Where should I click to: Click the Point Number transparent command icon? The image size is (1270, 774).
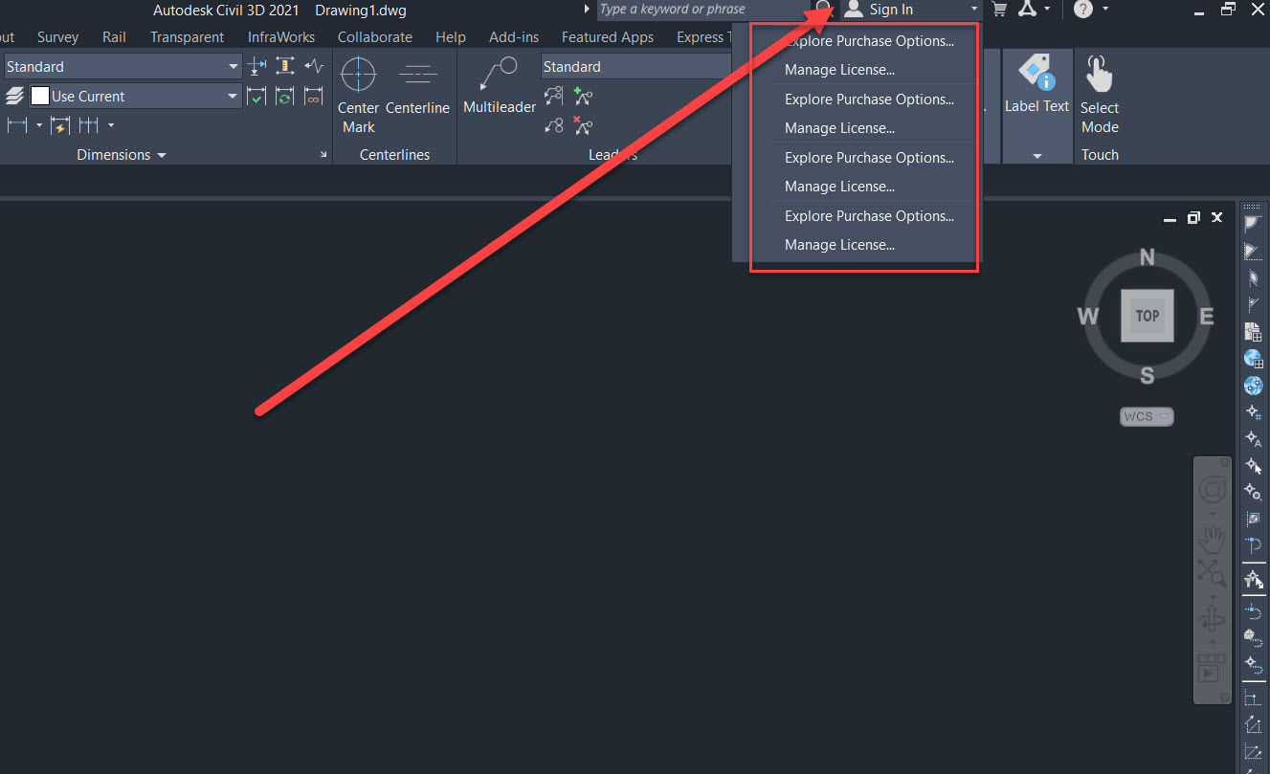1253,412
